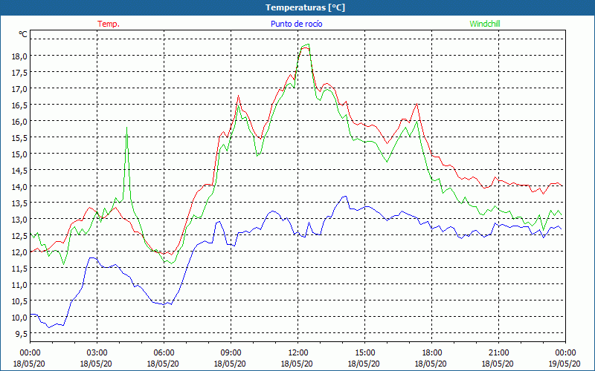
Task: Click the 15,5 y-axis value
Action: [x=19, y=137]
